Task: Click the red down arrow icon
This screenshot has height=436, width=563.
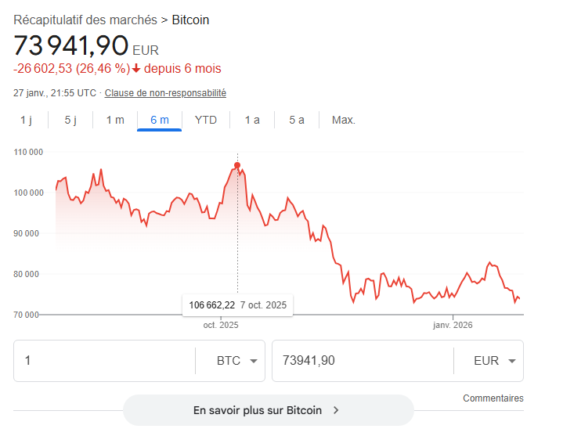Action: tap(136, 69)
